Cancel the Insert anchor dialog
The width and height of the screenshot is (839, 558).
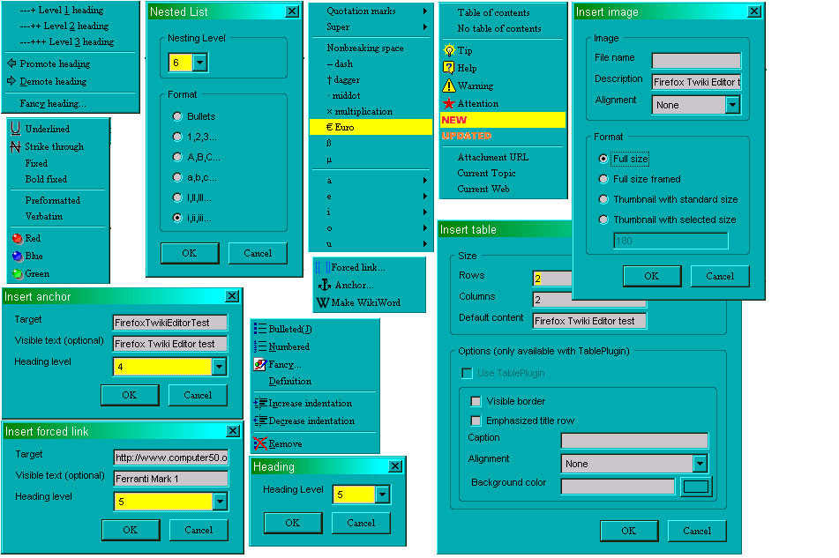pos(198,394)
